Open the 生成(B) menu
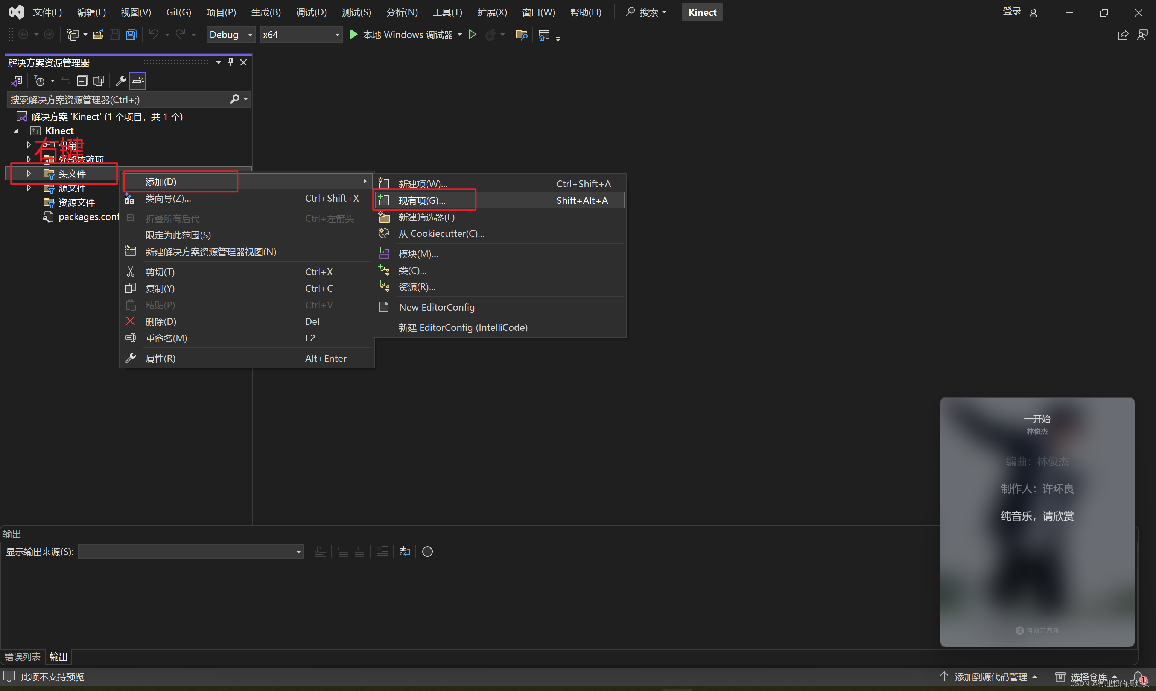Image resolution: width=1156 pixels, height=691 pixels. pyautogui.click(x=266, y=12)
